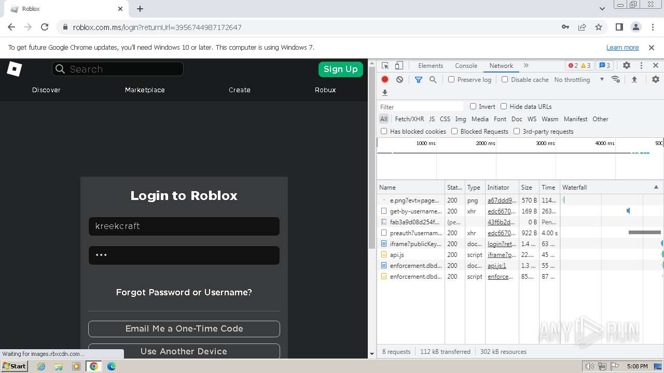Toggle the network filter funnel icon

coord(419,80)
